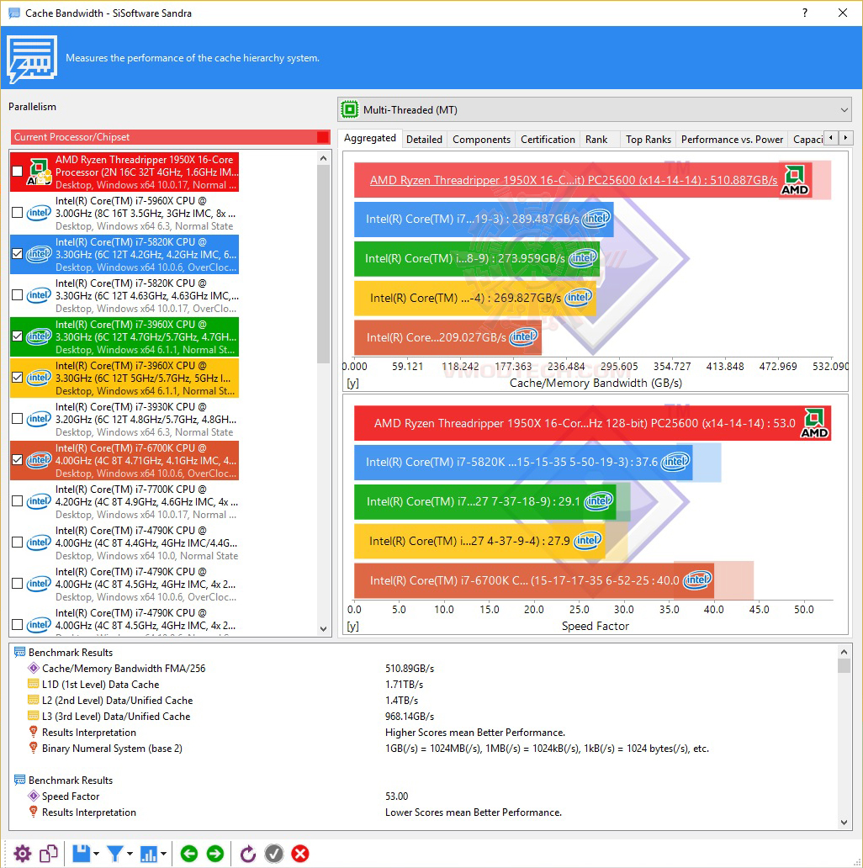Click the i7-6700K Speed Factor 40.0 bar
863x868 pixels.
tap(533, 580)
